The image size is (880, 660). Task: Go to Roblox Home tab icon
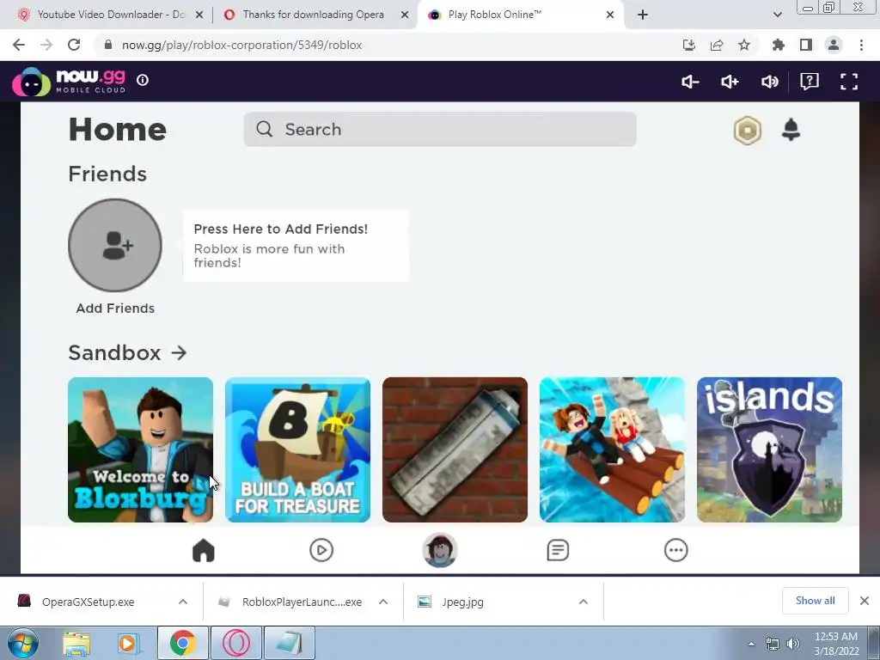(x=203, y=550)
